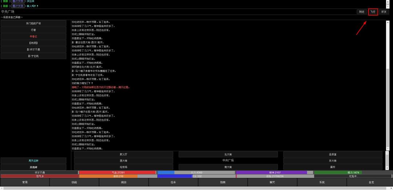Click the direction panel scrollbar down arrow
Image resolution: width=393 pixels, height=190 pixels.
(388, 169)
